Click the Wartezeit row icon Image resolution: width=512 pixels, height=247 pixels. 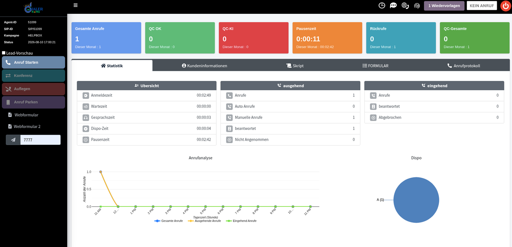point(86,107)
